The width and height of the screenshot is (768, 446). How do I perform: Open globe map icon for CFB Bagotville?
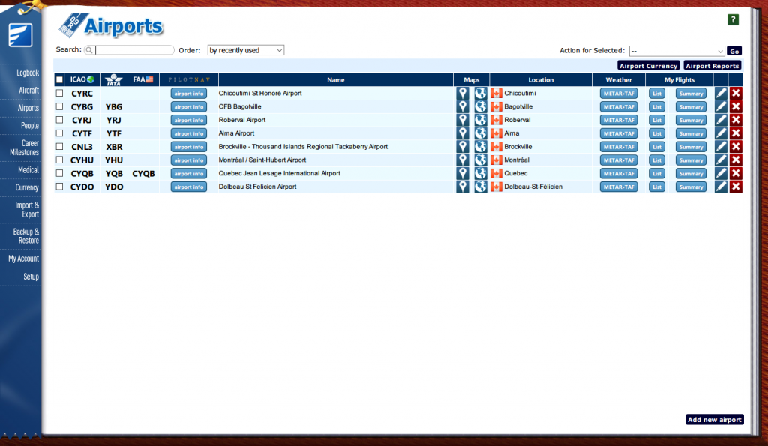[480, 107]
